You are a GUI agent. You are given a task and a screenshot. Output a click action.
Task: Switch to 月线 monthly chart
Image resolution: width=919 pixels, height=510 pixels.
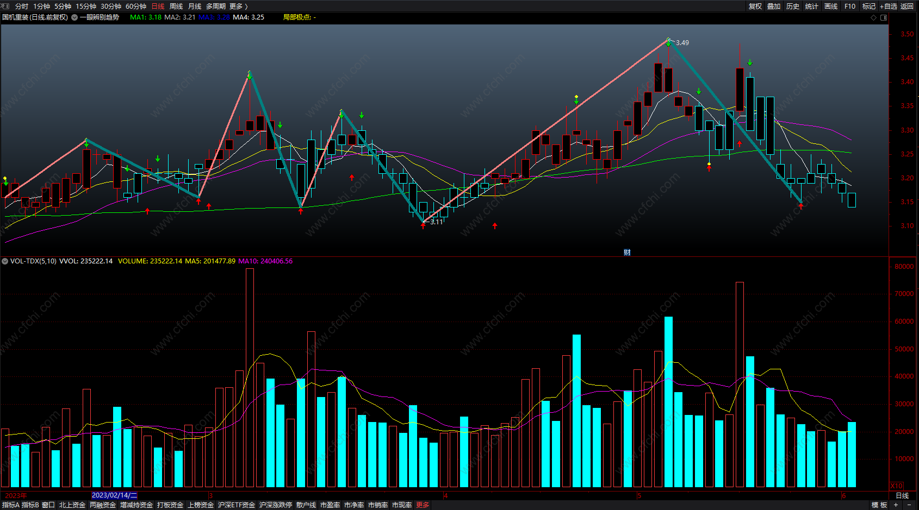pos(195,7)
